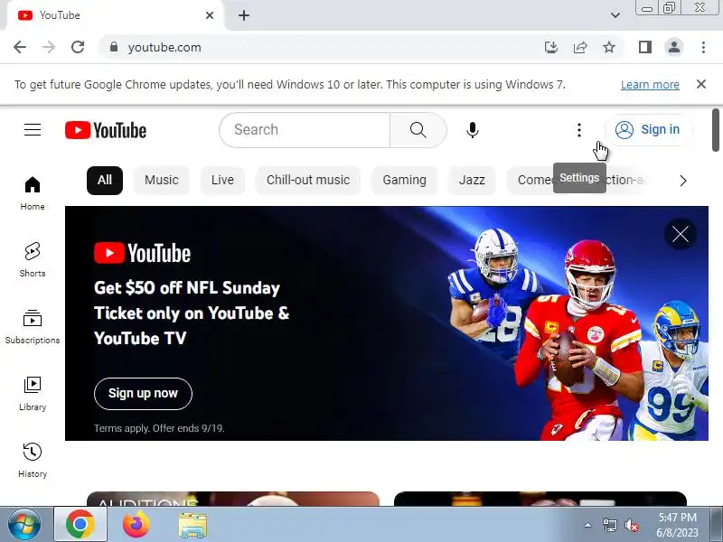Click the Sign in button
This screenshot has height=542, width=723.
coord(648,130)
